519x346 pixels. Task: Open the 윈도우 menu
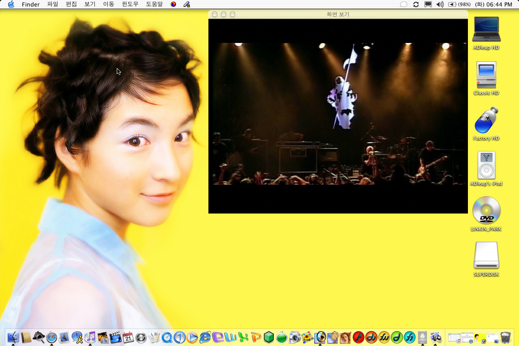[x=130, y=4]
